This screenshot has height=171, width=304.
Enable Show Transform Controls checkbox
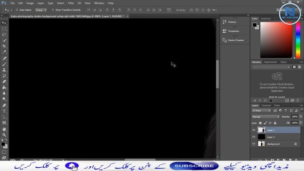click(x=53, y=10)
